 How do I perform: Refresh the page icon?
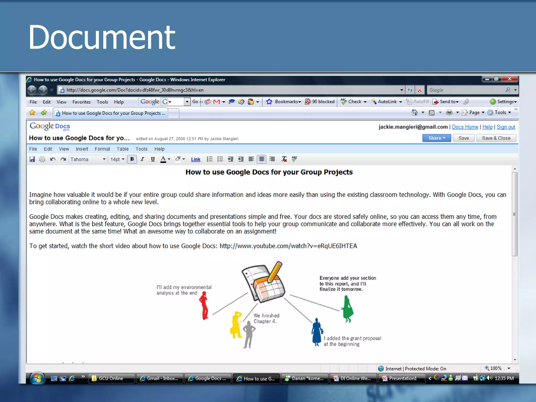click(410, 90)
